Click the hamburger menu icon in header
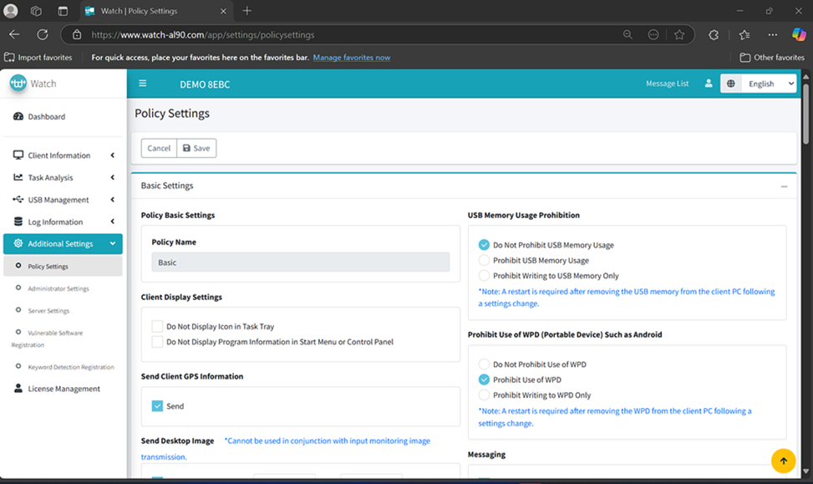The image size is (813, 484). click(x=143, y=84)
